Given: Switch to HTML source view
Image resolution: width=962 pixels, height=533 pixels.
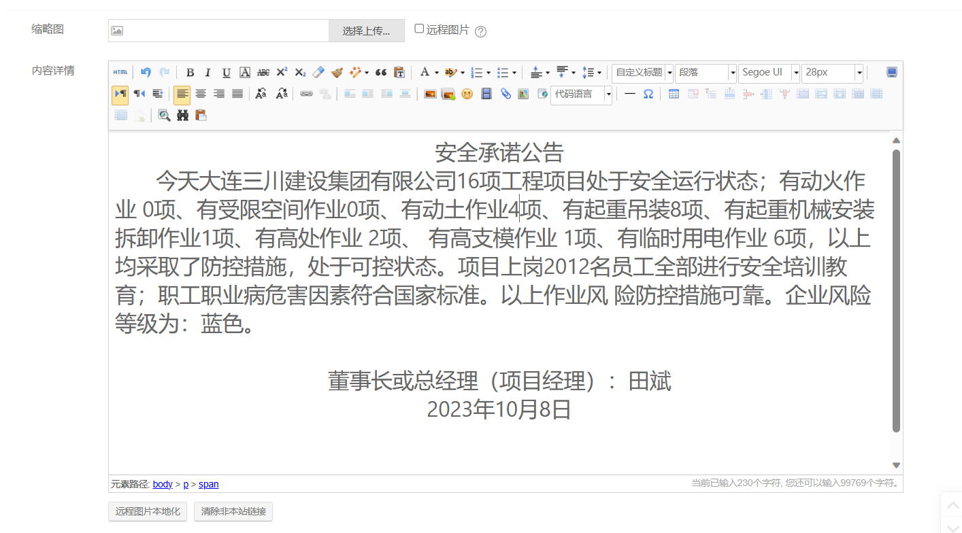Looking at the screenshot, I should (x=120, y=72).
